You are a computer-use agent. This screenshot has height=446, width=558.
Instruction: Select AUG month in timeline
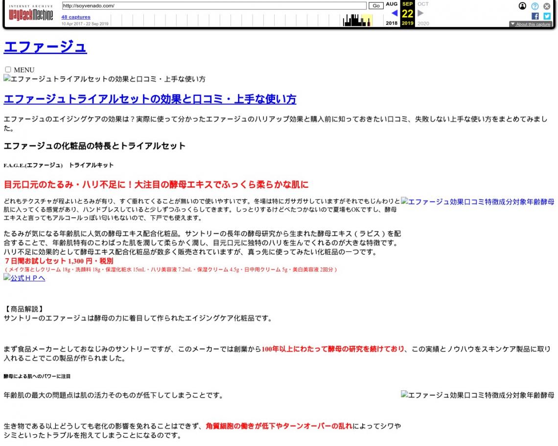pos(392,4)
